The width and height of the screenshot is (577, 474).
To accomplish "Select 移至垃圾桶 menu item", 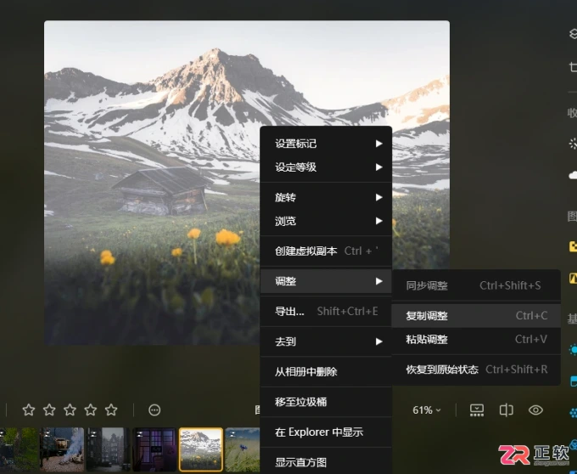I will (x=326, y=402).
